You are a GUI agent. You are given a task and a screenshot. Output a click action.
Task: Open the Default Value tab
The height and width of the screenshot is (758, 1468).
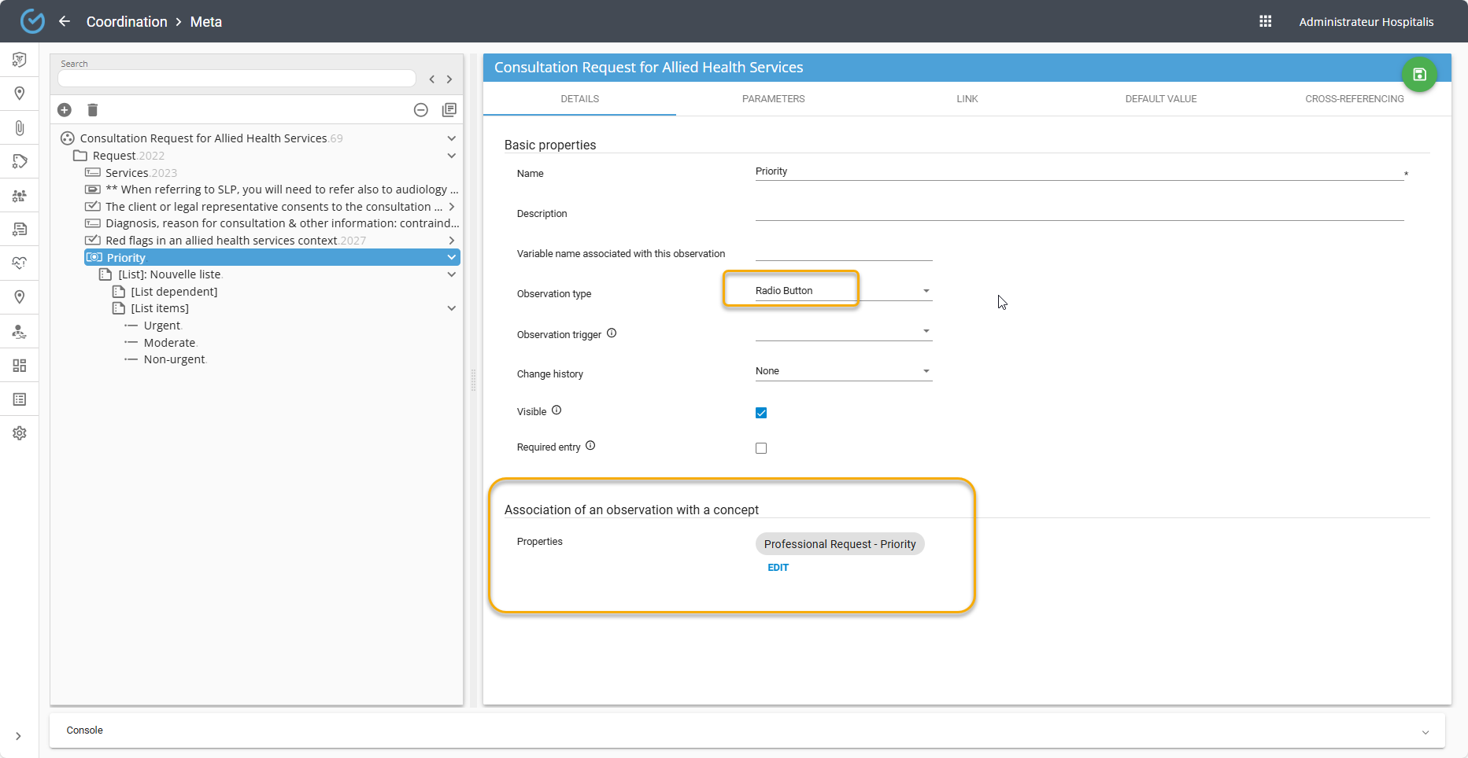(1160, 99)
